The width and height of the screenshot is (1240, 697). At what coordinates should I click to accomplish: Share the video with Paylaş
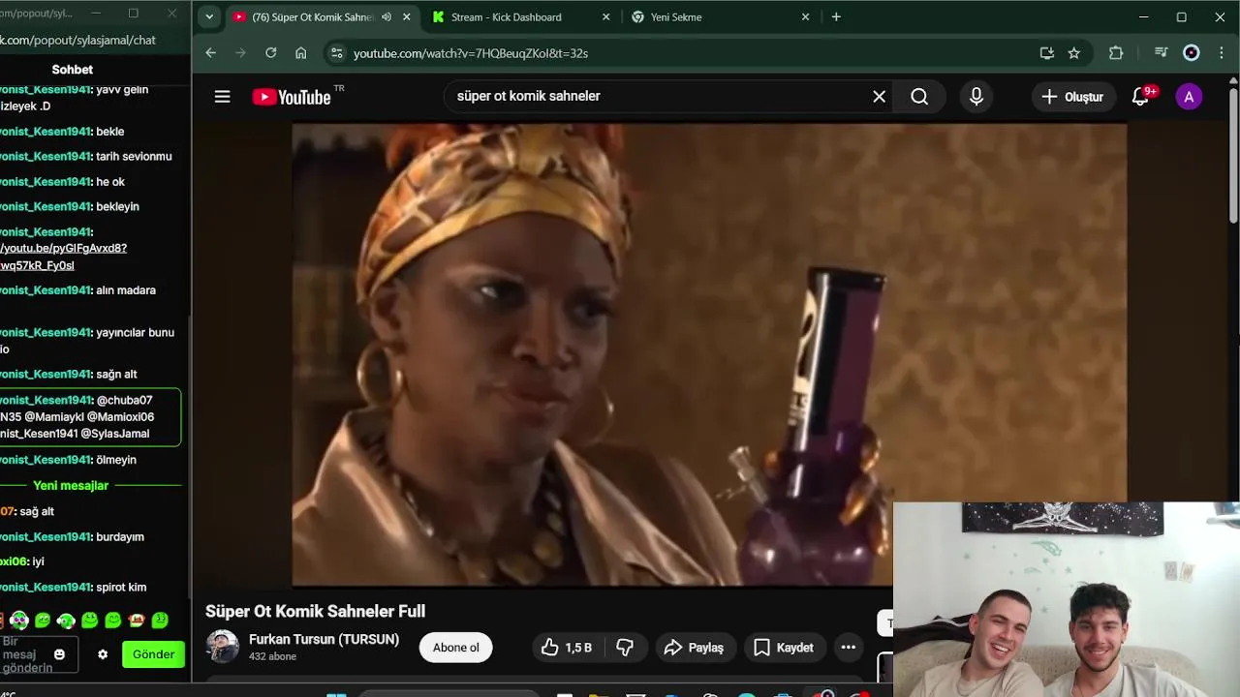pos(695,648)
